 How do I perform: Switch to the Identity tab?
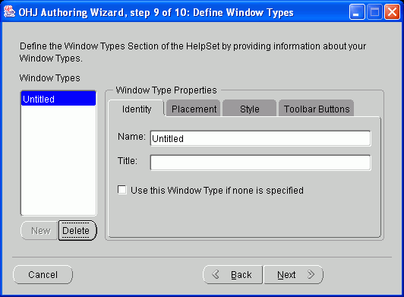pyautogui.click(x=136, y=109)
